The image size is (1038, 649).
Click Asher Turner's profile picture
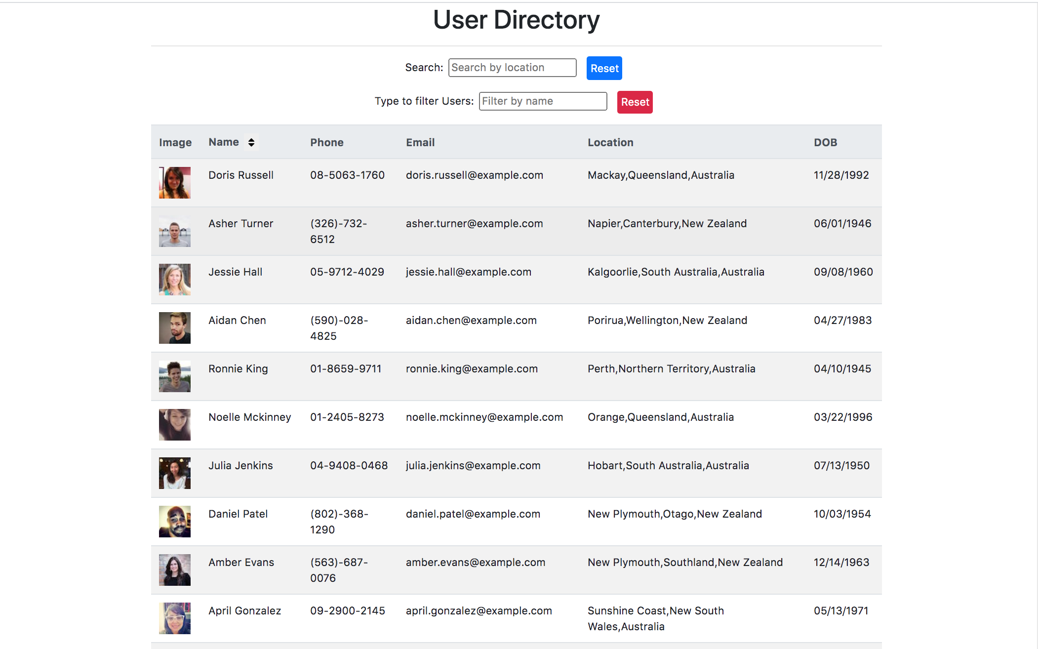[x=174, y=231]
